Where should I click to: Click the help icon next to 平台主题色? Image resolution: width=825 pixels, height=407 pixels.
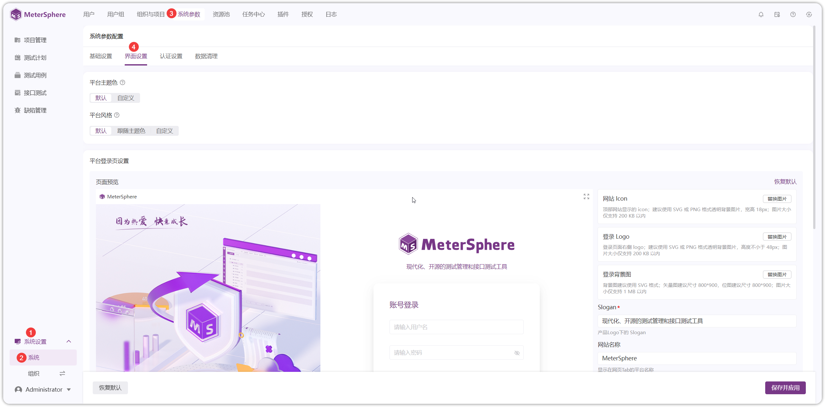pyautogui.click(x=122, y=82)
